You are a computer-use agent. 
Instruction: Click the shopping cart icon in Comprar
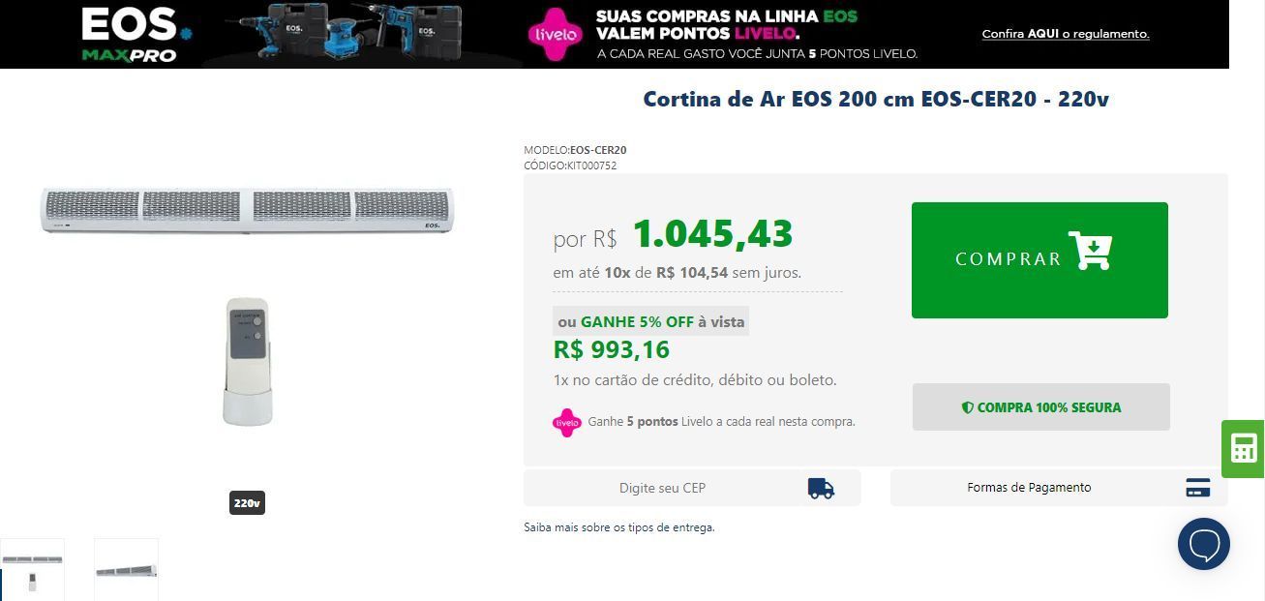coord(1090,251)
